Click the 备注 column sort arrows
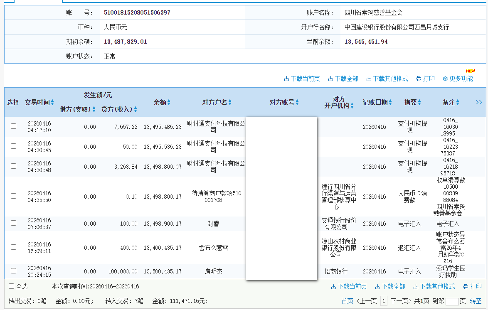The image size is (488, 310). (458, 102)
